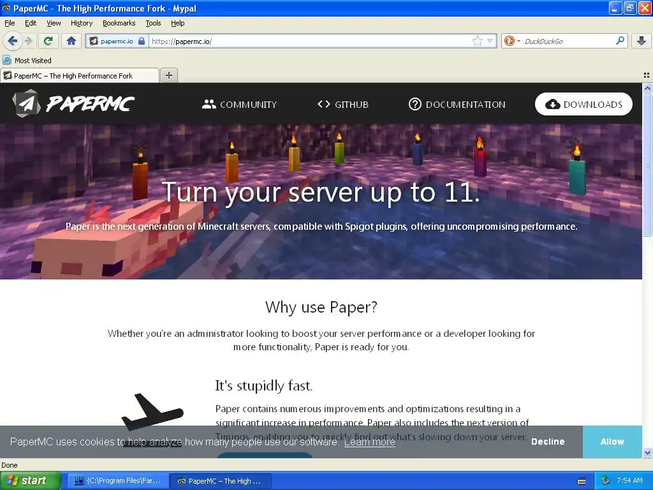Click the padlock security icon
The height and width of the screenshot is (490, 653).
[142, 41]
